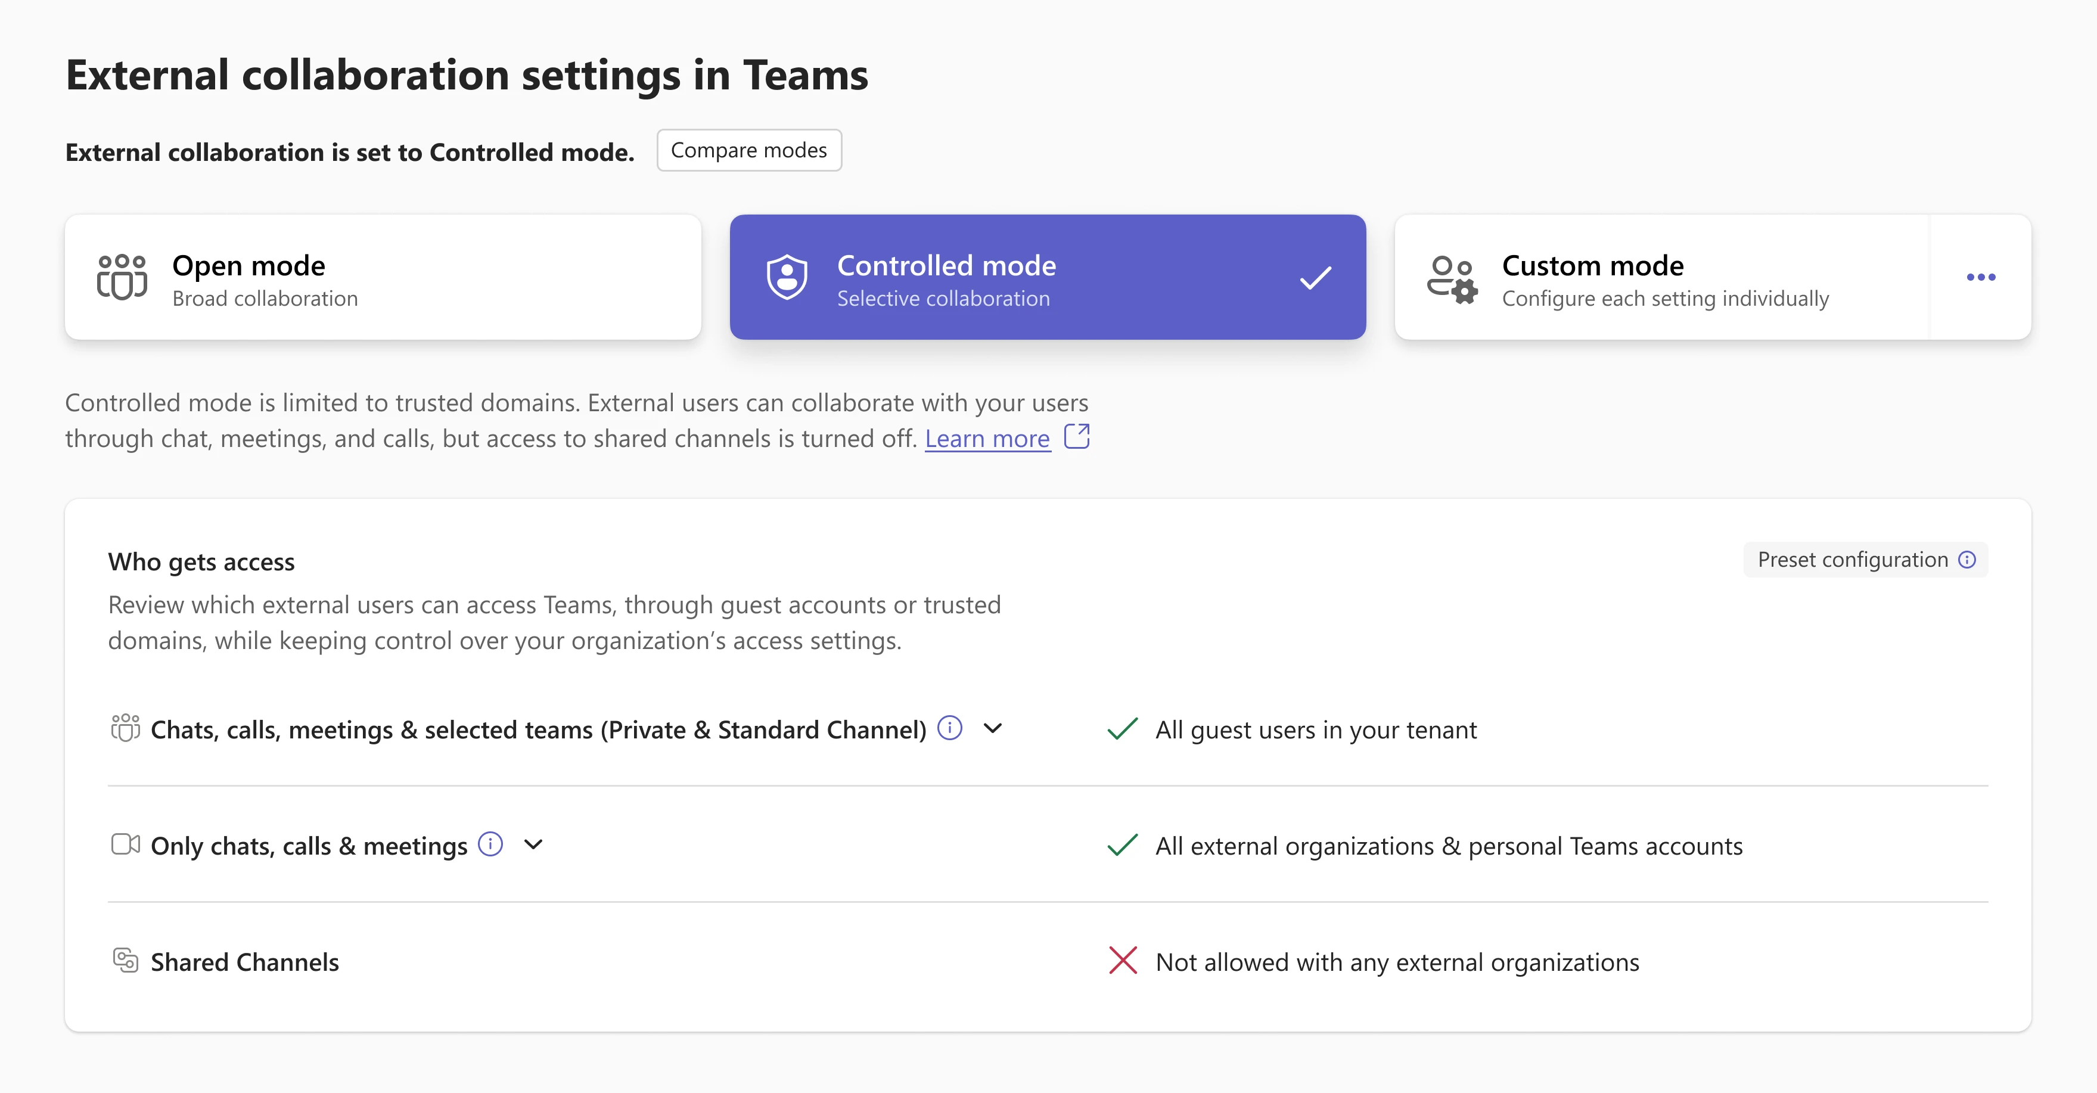Click the Custom mode people-gear icon
Viewport: 2097px width, 1093px height.
click(x=1452, y=279)
